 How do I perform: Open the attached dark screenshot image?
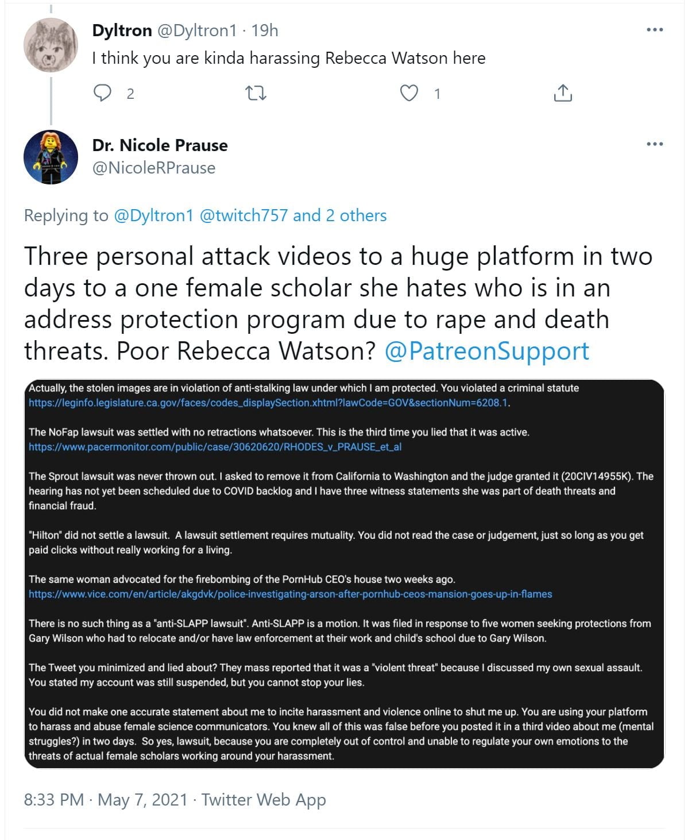pos(346,573)
